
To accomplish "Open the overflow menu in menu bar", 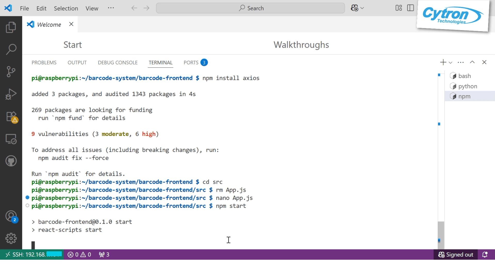I will click(111, 8).
